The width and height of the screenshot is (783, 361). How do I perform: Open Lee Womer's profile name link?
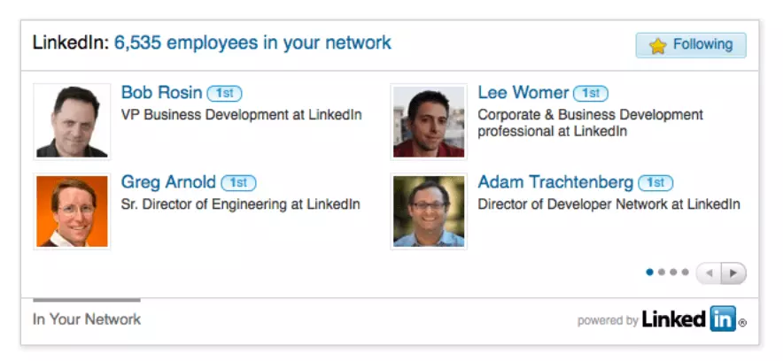[523, 93]
